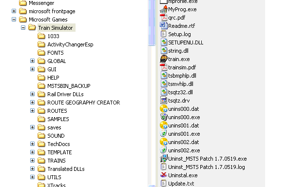Expand the TRAINS folder node
287x187 pixels.
32,161
